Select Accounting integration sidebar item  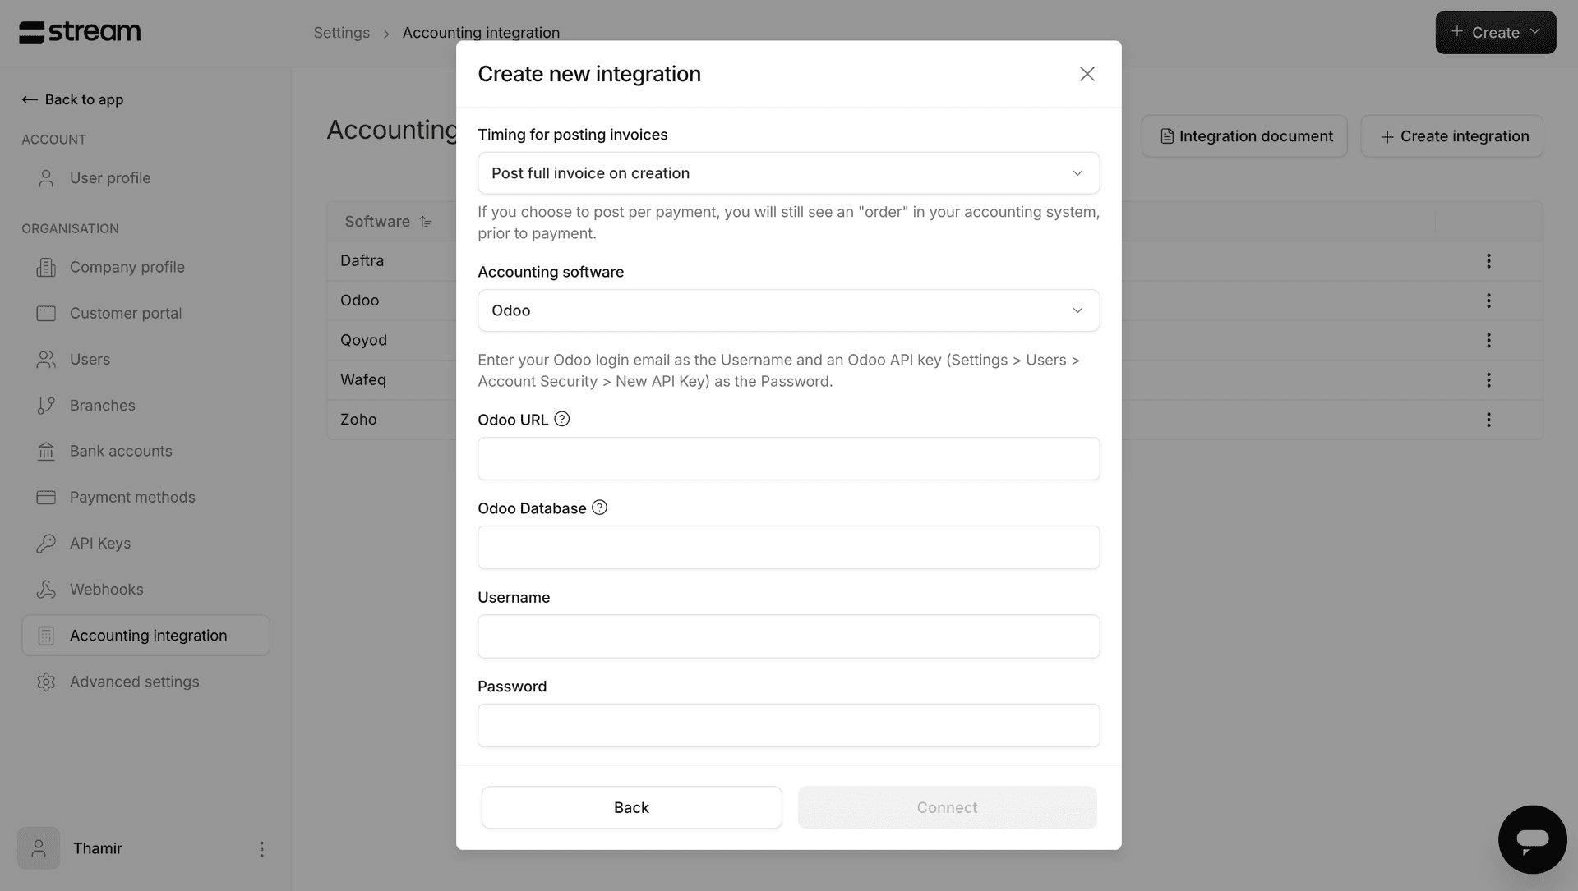pyautogui.click(x=145, y=636)
